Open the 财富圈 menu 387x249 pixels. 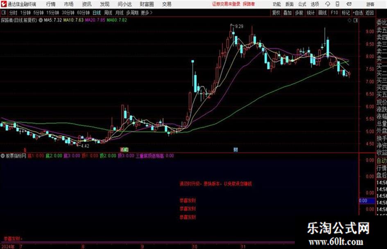(147, 4)
